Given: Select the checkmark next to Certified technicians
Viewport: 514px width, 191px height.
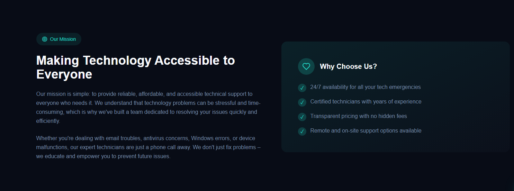Looking at the screenshot, I should point(302,102).
